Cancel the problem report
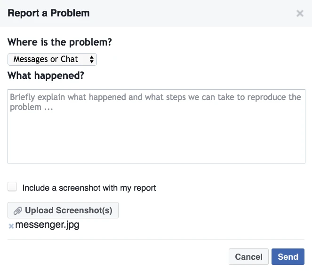The image size is (312, 271). point(248,257)
